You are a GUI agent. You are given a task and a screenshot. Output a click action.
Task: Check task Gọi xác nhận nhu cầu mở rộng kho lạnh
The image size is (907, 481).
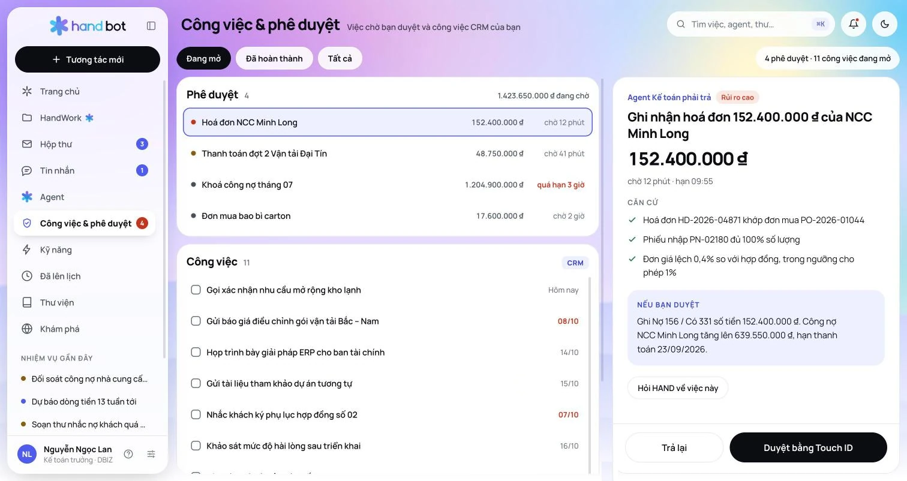pyautogui.click(x=196, y=290)
